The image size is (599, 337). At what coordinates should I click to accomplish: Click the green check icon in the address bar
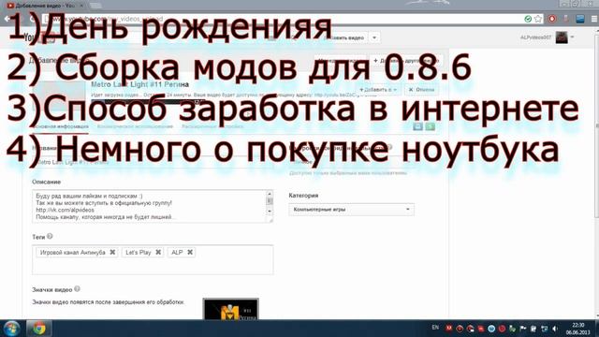pyautogui.click(x=528, y=19)
